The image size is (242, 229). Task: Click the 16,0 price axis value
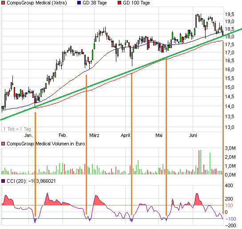230,69
